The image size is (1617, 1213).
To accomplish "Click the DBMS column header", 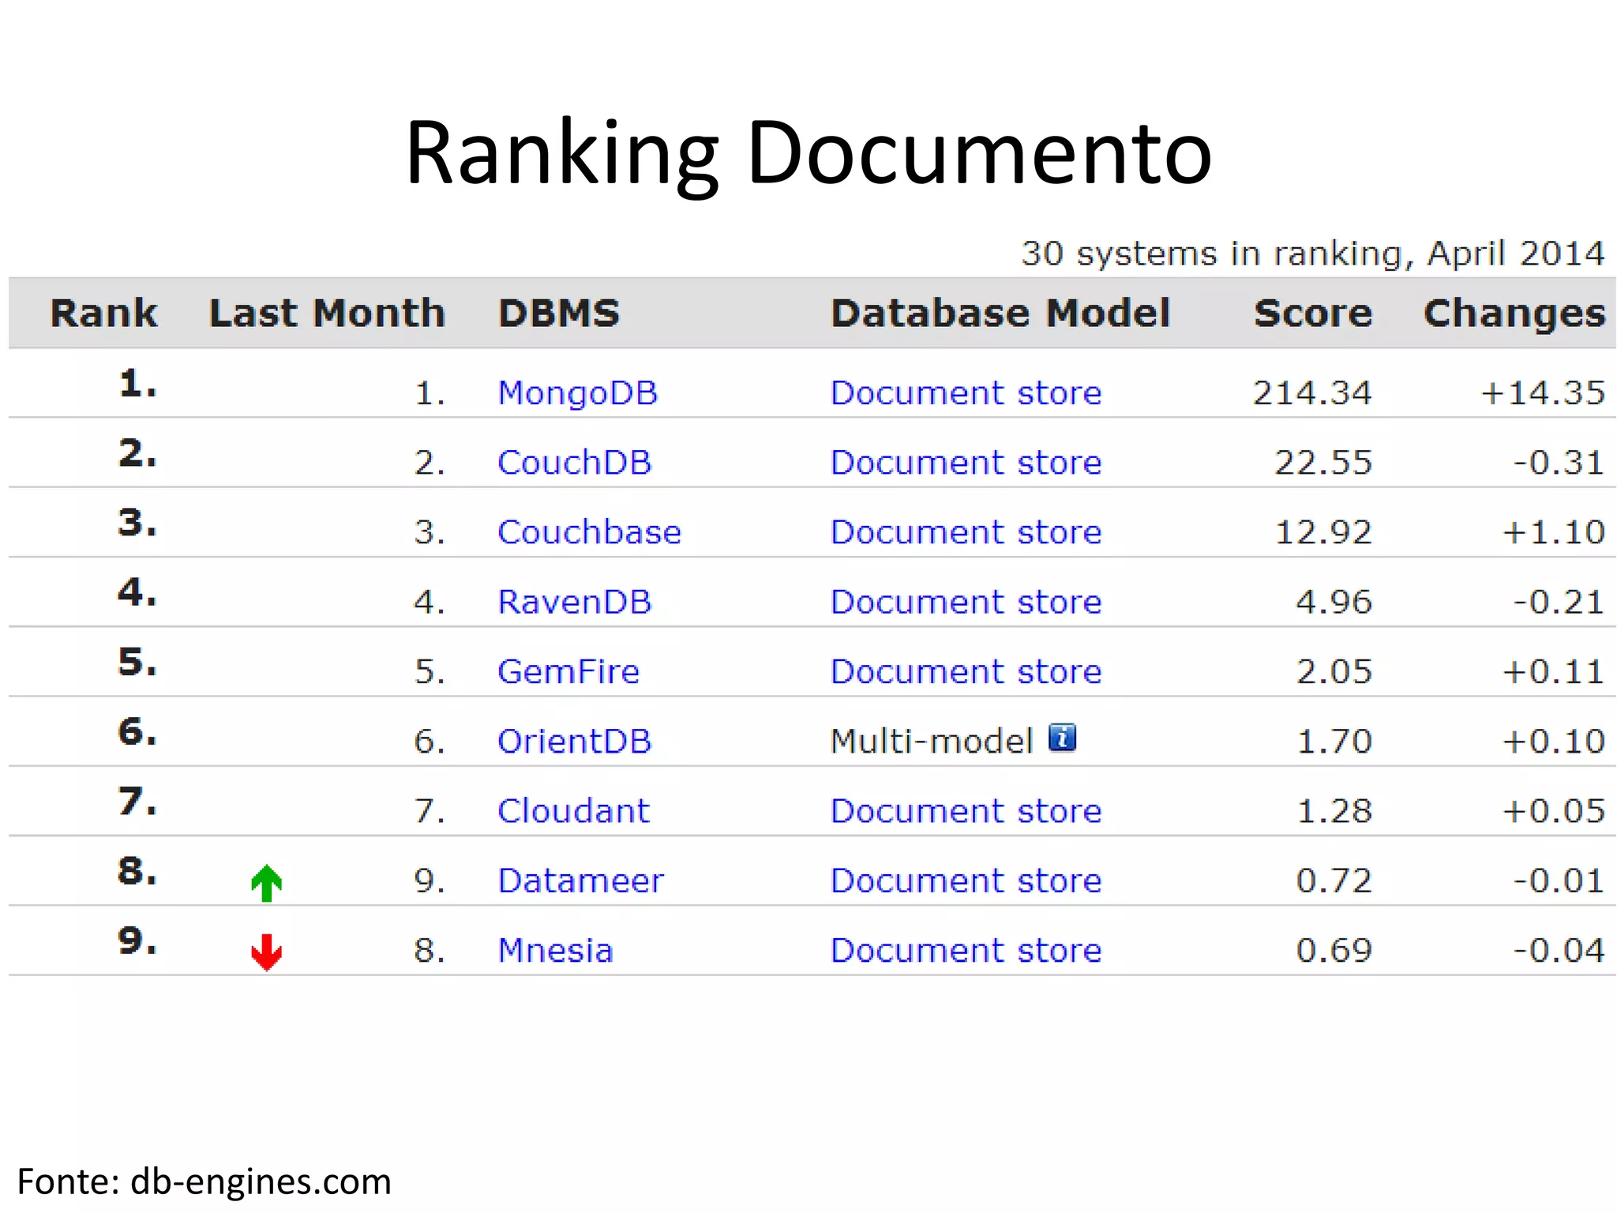I will point(559,313).
